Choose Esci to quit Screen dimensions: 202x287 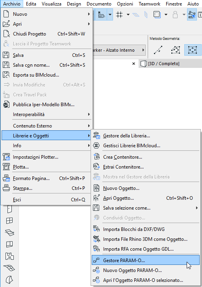tap(46, 199)
